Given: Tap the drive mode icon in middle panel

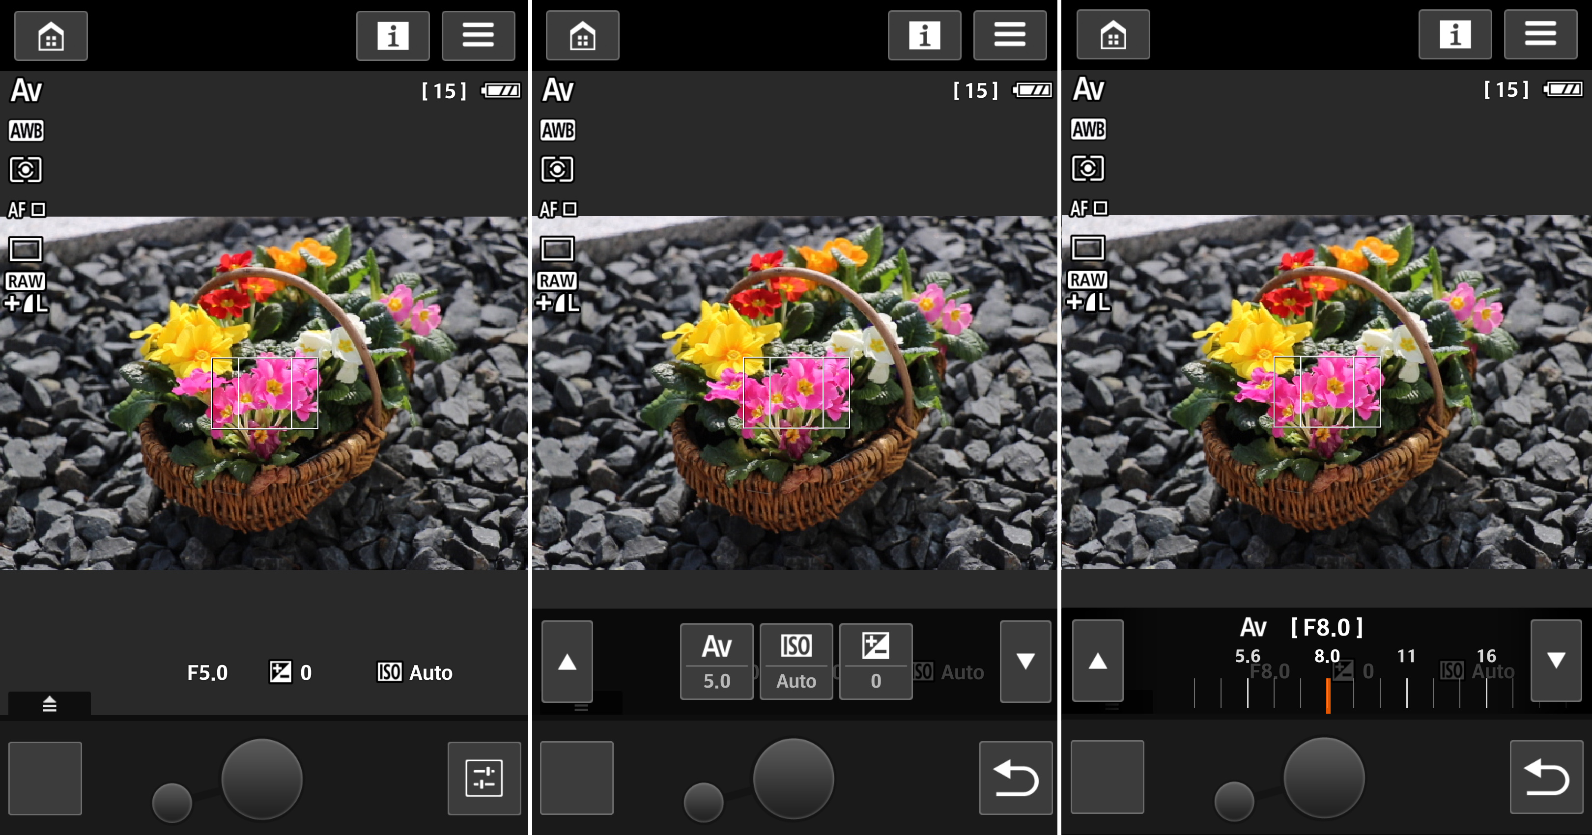Looking at the screenshot, I should click(x=557, y=249).
